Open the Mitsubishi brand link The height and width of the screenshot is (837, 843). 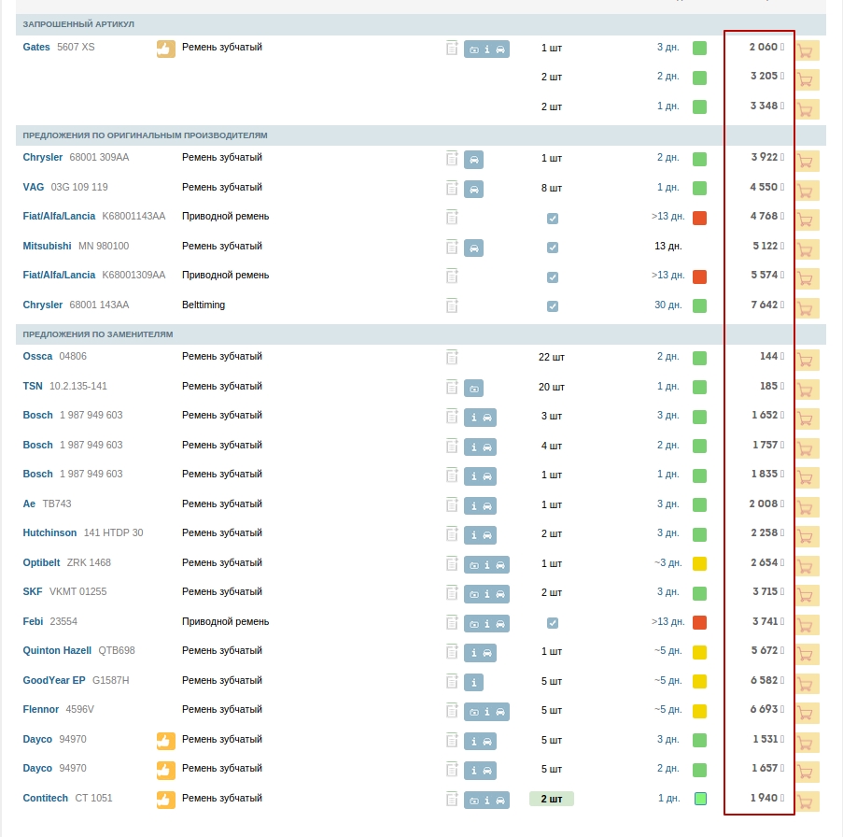point(47,246)
